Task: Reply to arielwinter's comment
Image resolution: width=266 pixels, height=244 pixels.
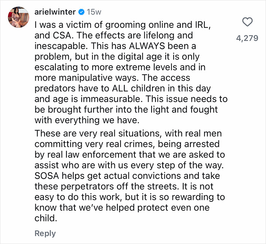Action: pyautogui.click(x=45, y=233)
